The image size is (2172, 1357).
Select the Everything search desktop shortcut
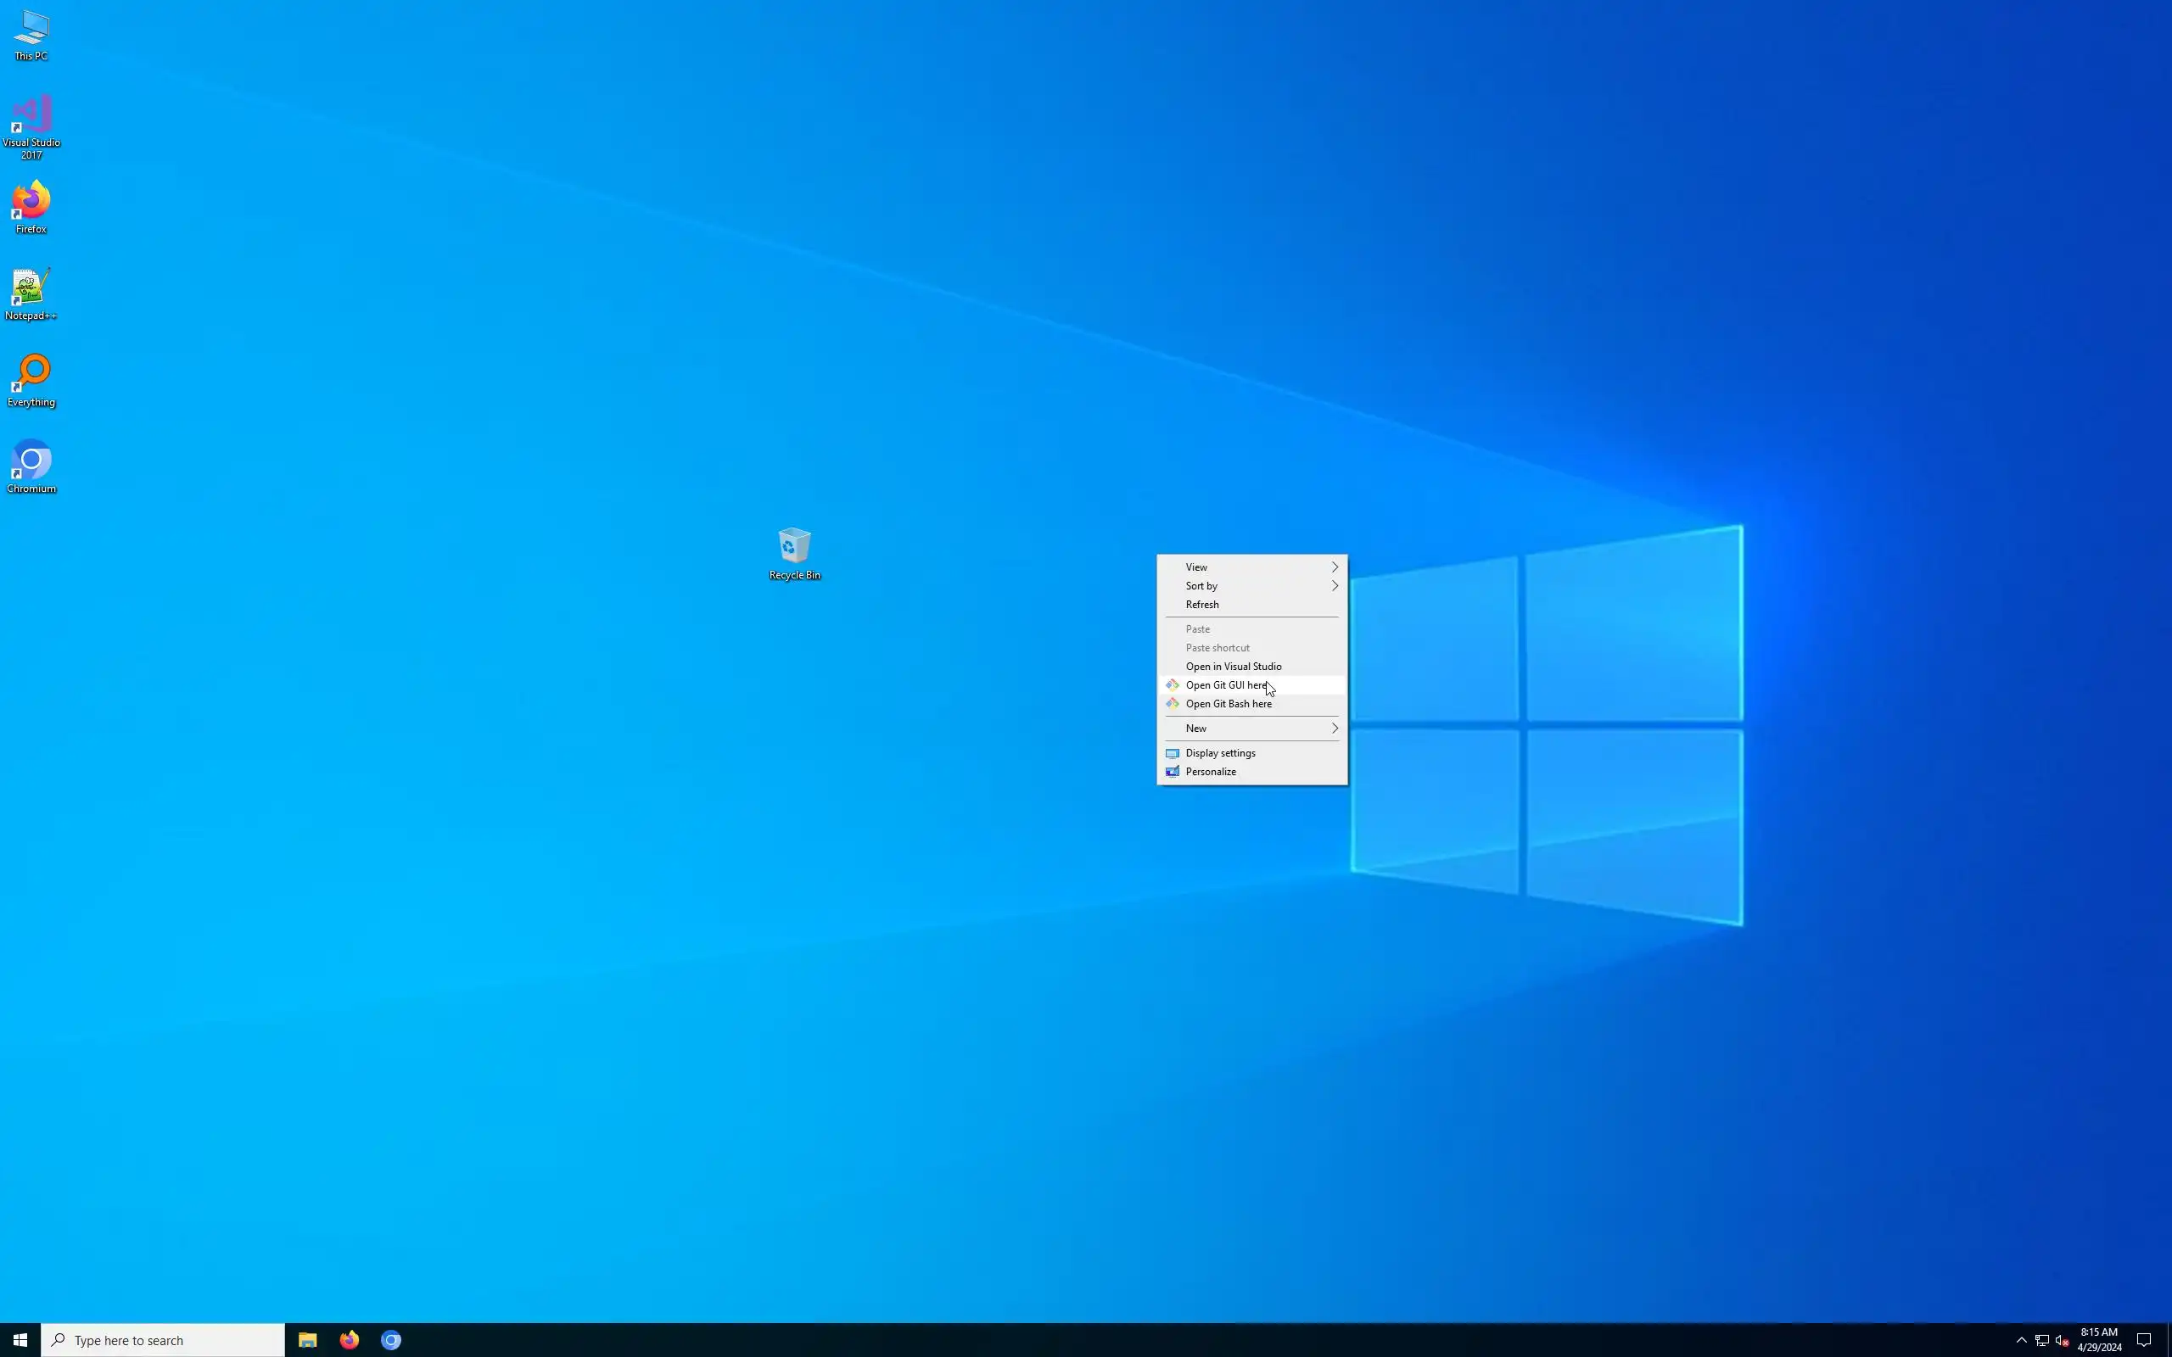tap(31, 380)
